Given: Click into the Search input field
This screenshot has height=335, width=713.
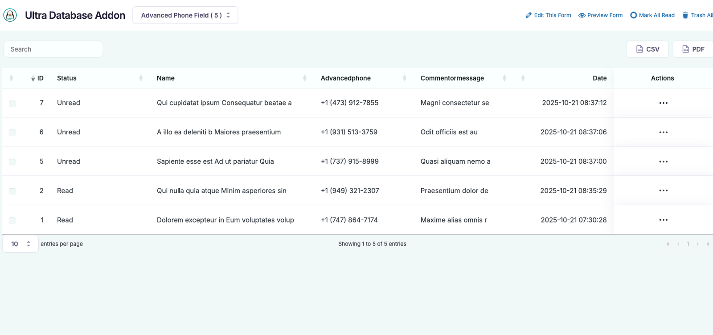Looking at the screenshot, I should pyautogui.click(x=53, y=49).
